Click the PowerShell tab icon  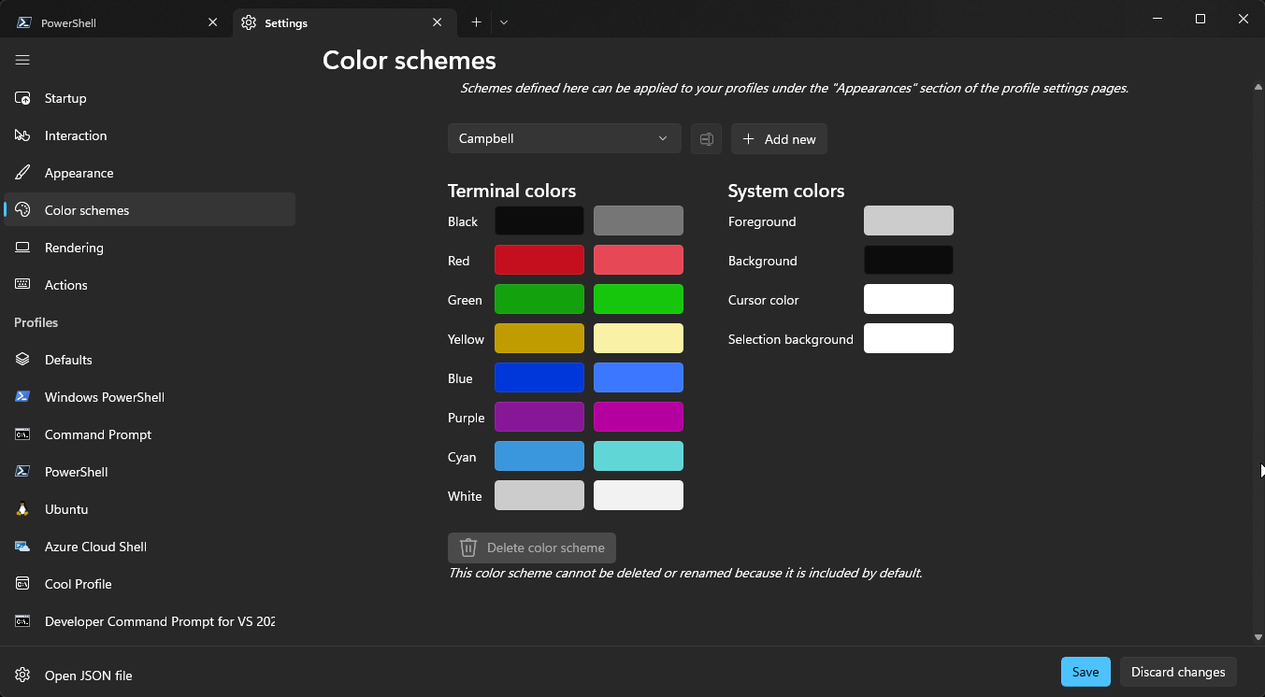click(x=23, y=22)
